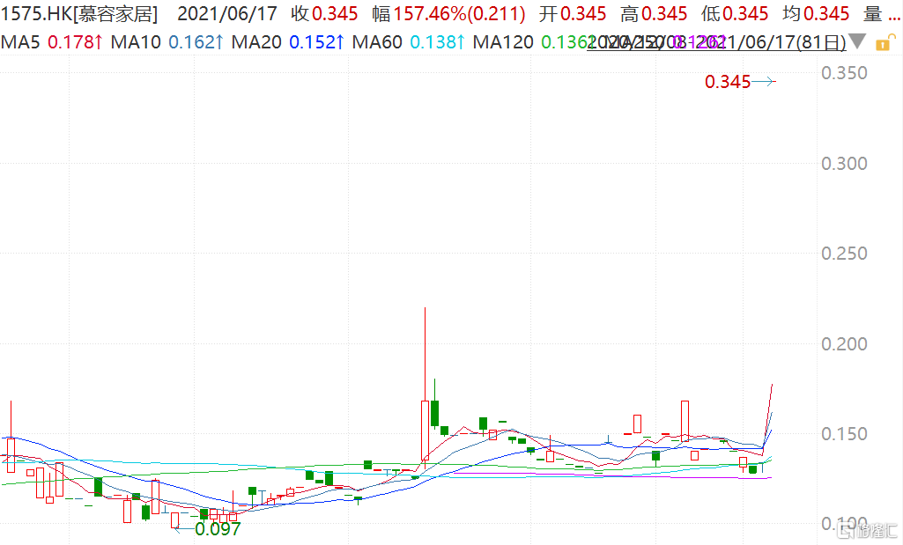Click the orange unlock padlock icon

(x=885, y=42)
